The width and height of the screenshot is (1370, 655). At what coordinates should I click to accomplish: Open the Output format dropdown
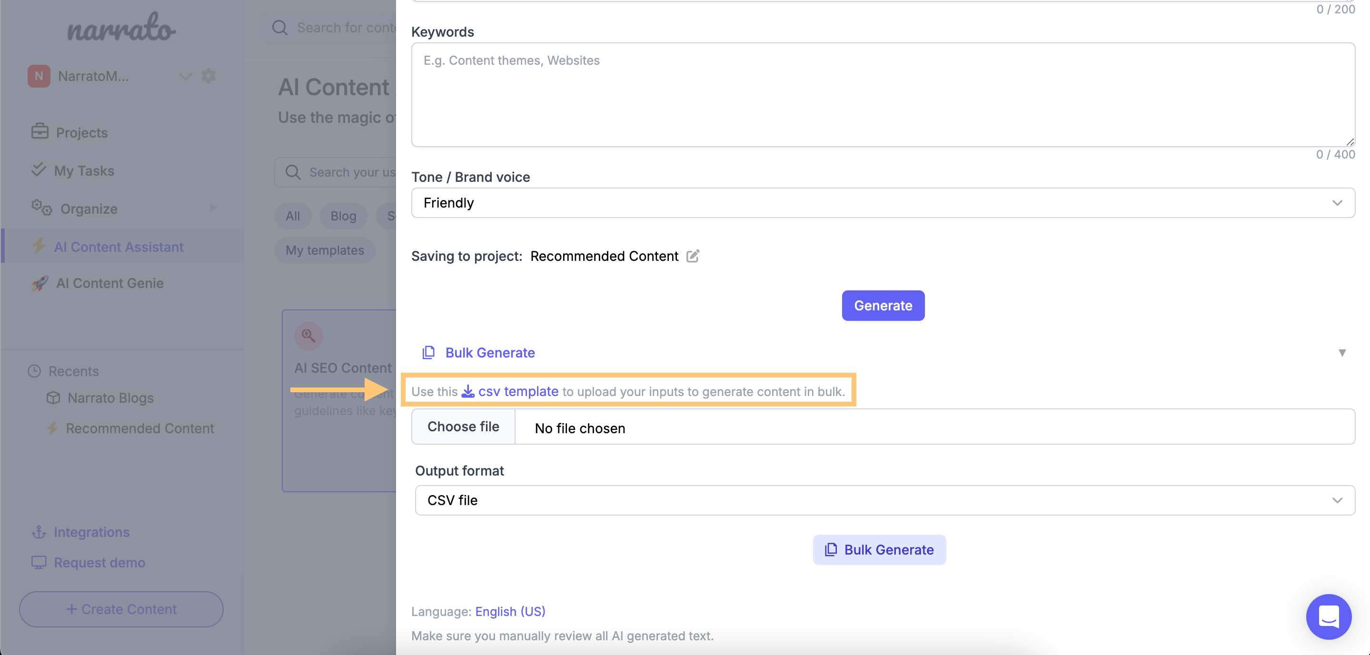pyautogui.click(x=885, y=500)
